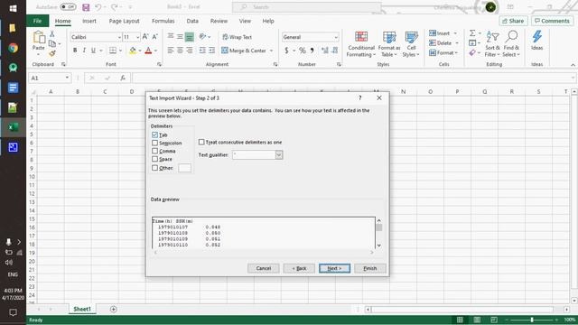Viewport: 578px width, 325px height.
Task: Toggle Italic formatting
Action: click(x=84, y=51)
